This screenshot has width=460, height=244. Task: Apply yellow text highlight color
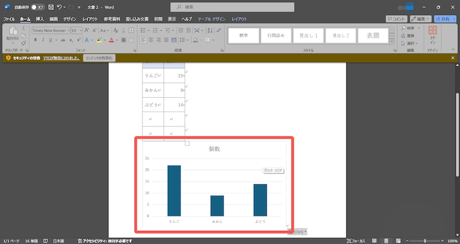click(x=99, y=40)
